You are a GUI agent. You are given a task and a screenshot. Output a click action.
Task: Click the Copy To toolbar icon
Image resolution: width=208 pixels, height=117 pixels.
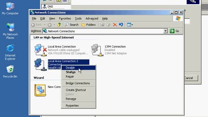pyautogui.click(x=109, y=25)
